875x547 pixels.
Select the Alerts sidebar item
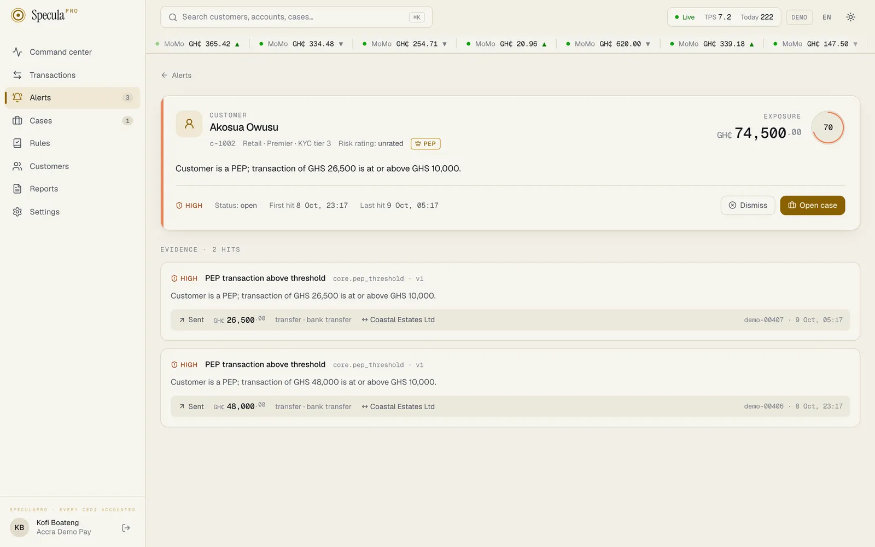point(73,97)
